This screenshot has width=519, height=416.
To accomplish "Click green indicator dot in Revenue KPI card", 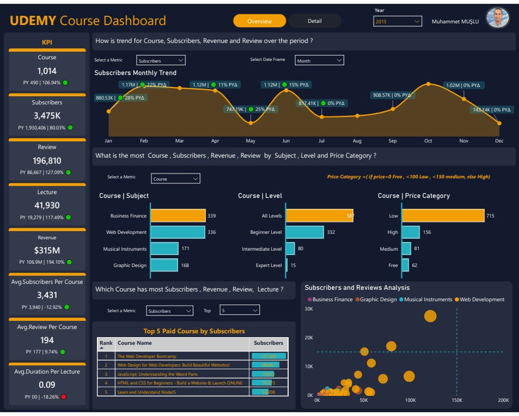I will click(x=69, y=262).
